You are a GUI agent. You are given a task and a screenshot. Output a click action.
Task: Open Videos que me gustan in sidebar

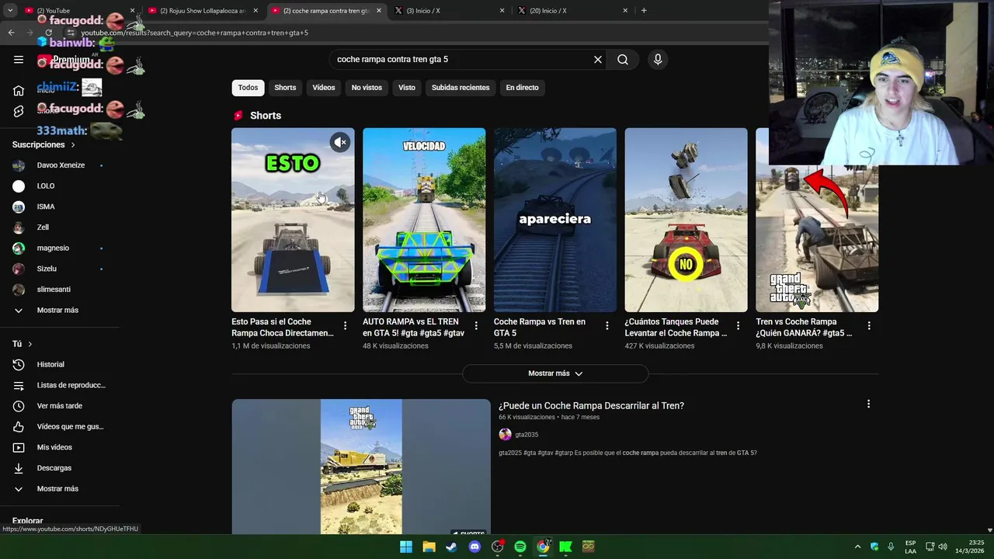point(59,426)
